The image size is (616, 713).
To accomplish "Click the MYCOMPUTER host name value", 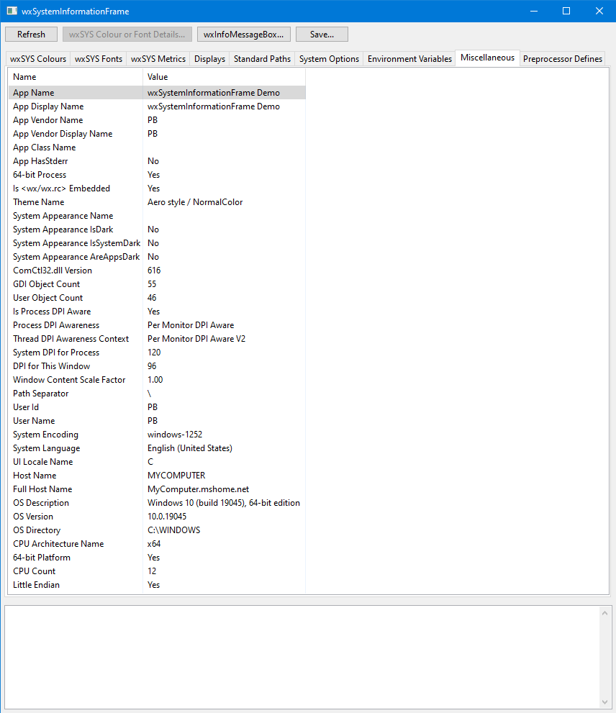I will (176, 476).
